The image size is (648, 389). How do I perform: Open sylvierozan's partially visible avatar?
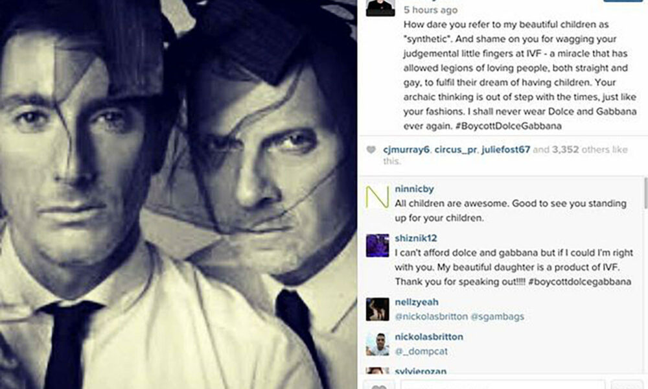coord(377,370)
